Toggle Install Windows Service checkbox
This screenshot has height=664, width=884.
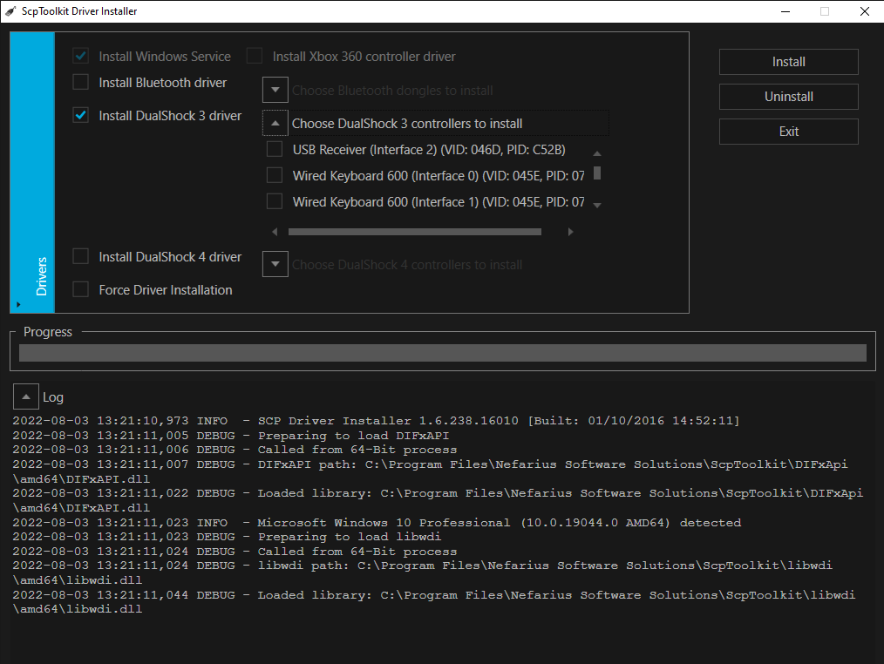tap(80, 56)
